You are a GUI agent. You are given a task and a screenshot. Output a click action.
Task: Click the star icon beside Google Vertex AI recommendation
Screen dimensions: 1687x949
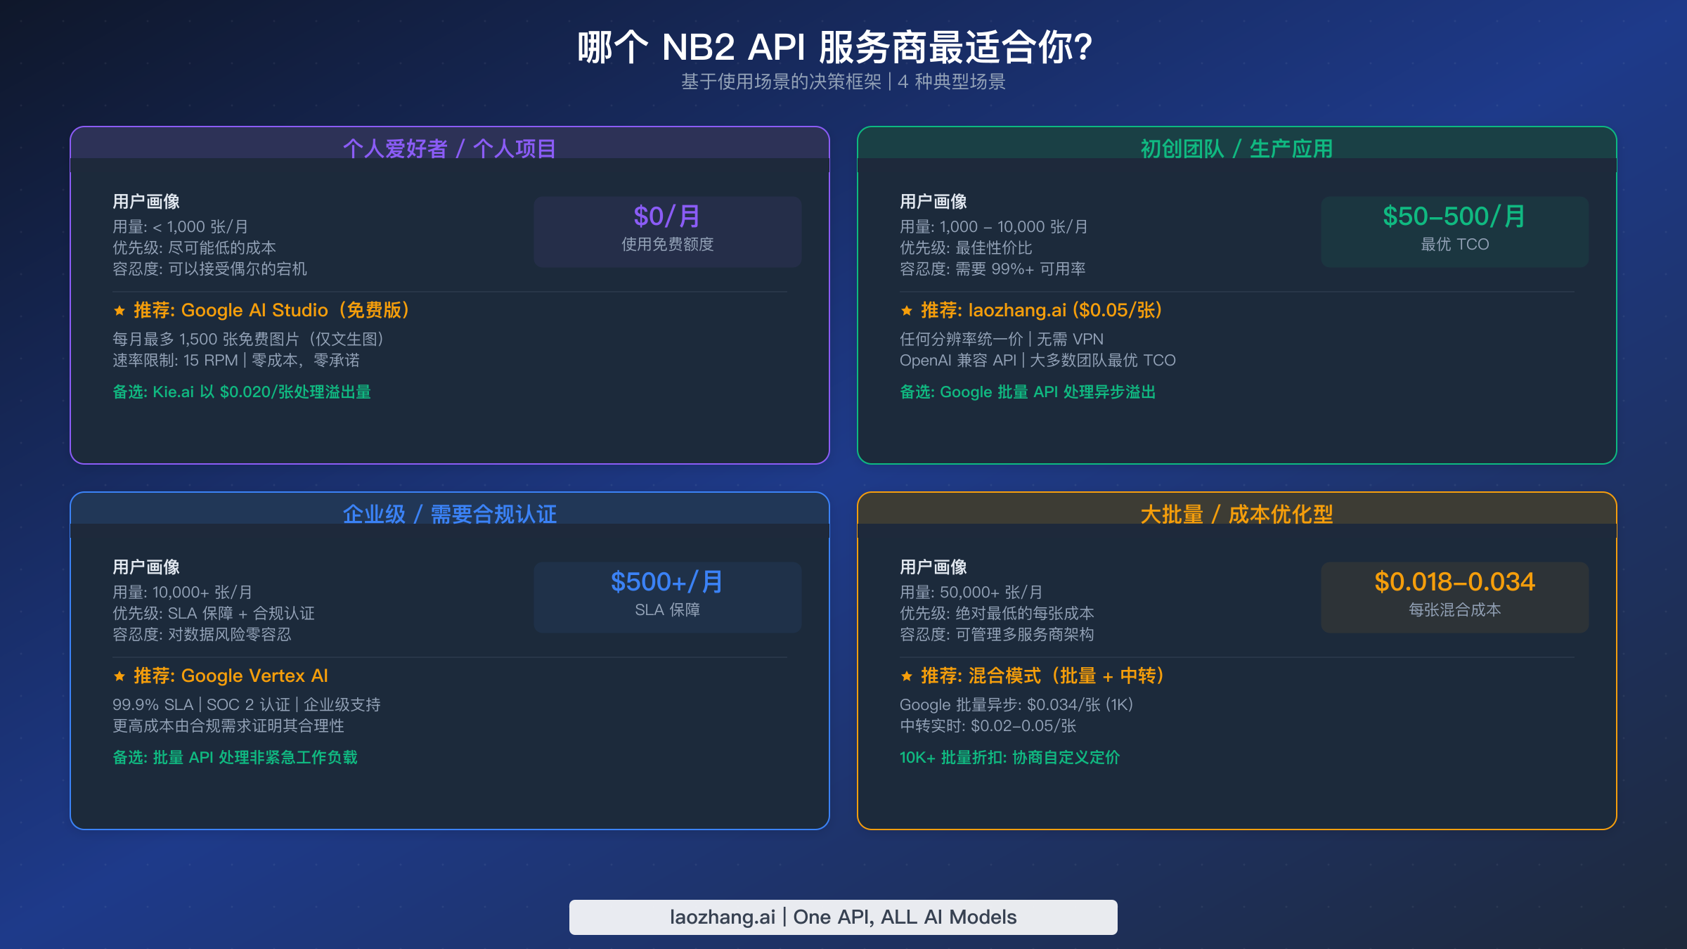120,676
